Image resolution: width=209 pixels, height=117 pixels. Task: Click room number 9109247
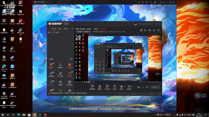110,32
